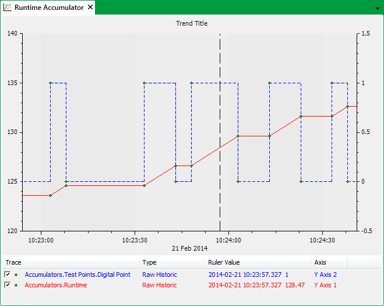The image size is (384, 306).
Task: Uncheck the Accumulators.Runtime trace checkbox
Action: coord(8,285)
